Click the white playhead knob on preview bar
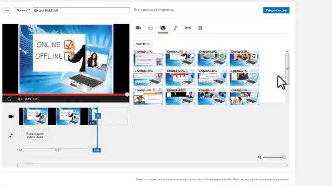 coord(127,95)
